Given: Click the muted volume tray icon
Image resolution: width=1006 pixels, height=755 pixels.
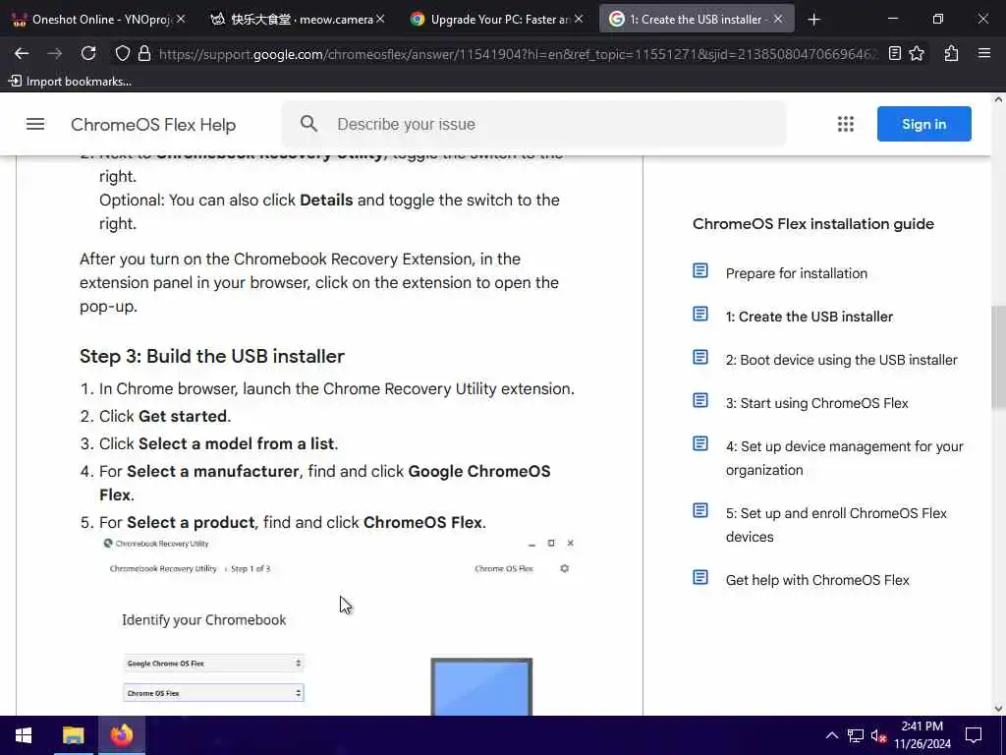Looking at the screenshot, I should (879, 735).
